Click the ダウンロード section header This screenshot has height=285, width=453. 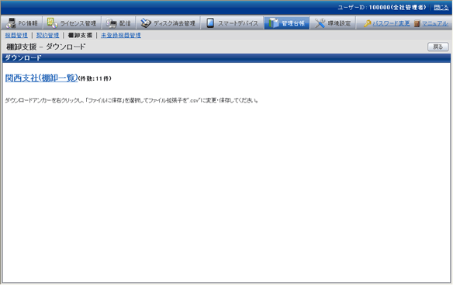(226, 58)
